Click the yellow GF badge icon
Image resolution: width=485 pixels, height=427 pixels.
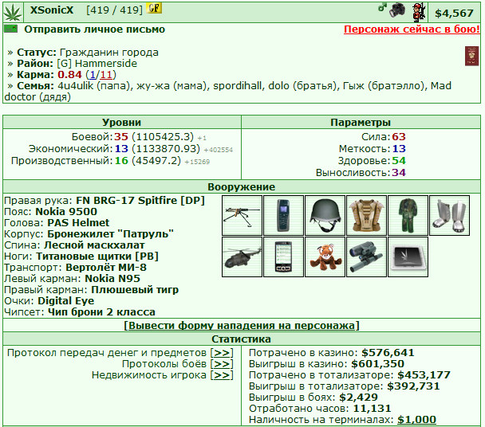coord(154,8)
